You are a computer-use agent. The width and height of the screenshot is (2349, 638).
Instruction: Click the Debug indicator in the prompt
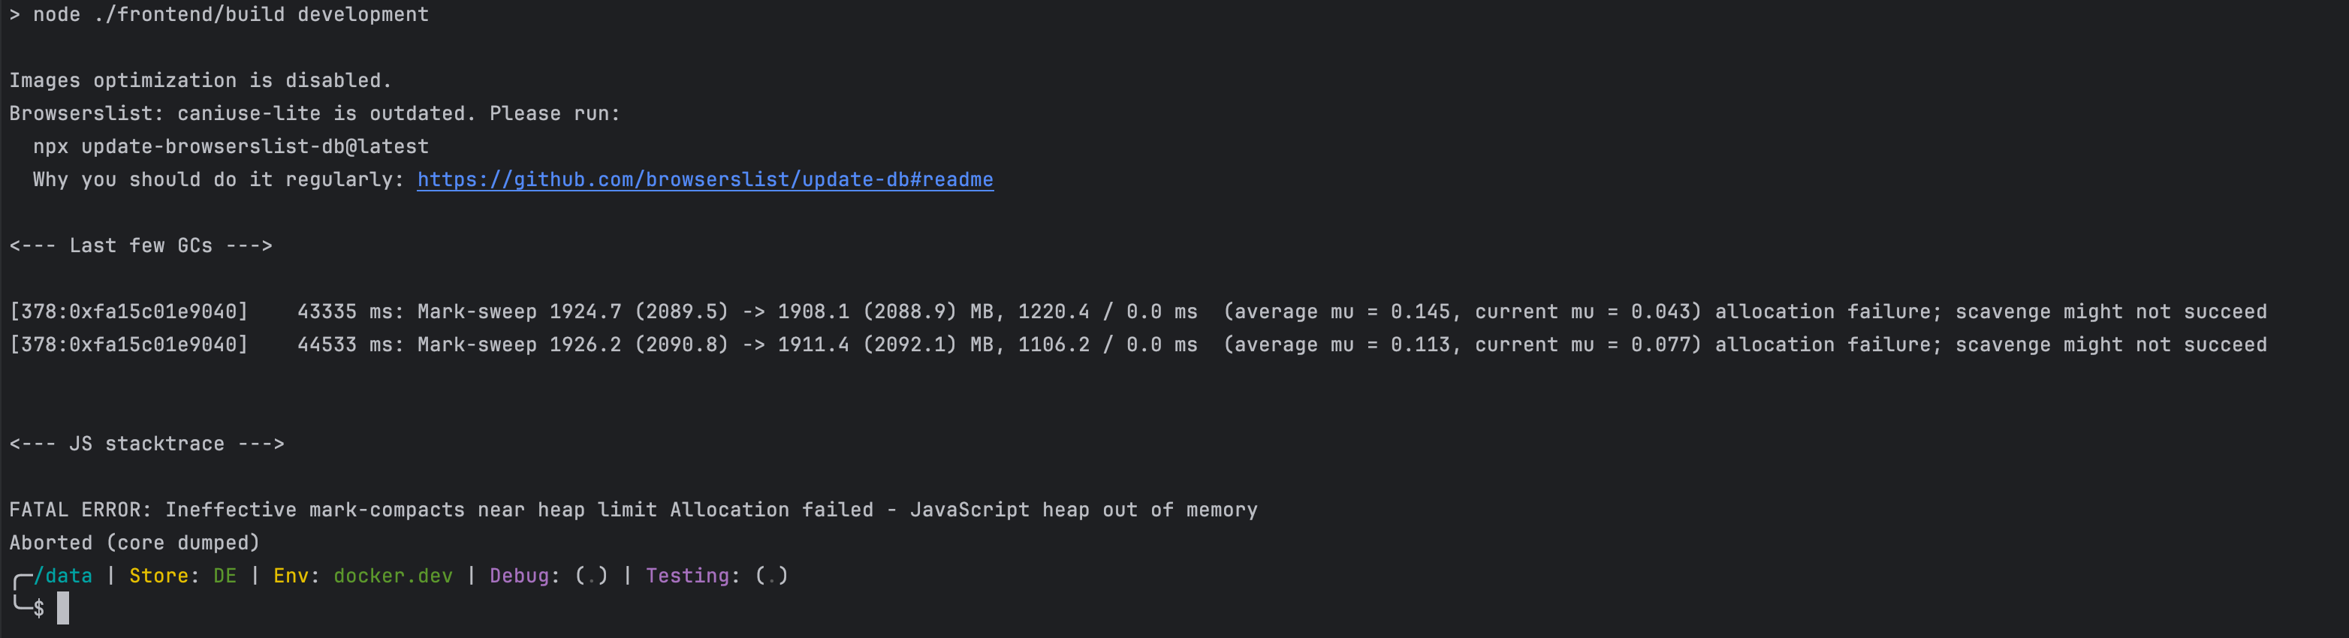pos(549,576)
